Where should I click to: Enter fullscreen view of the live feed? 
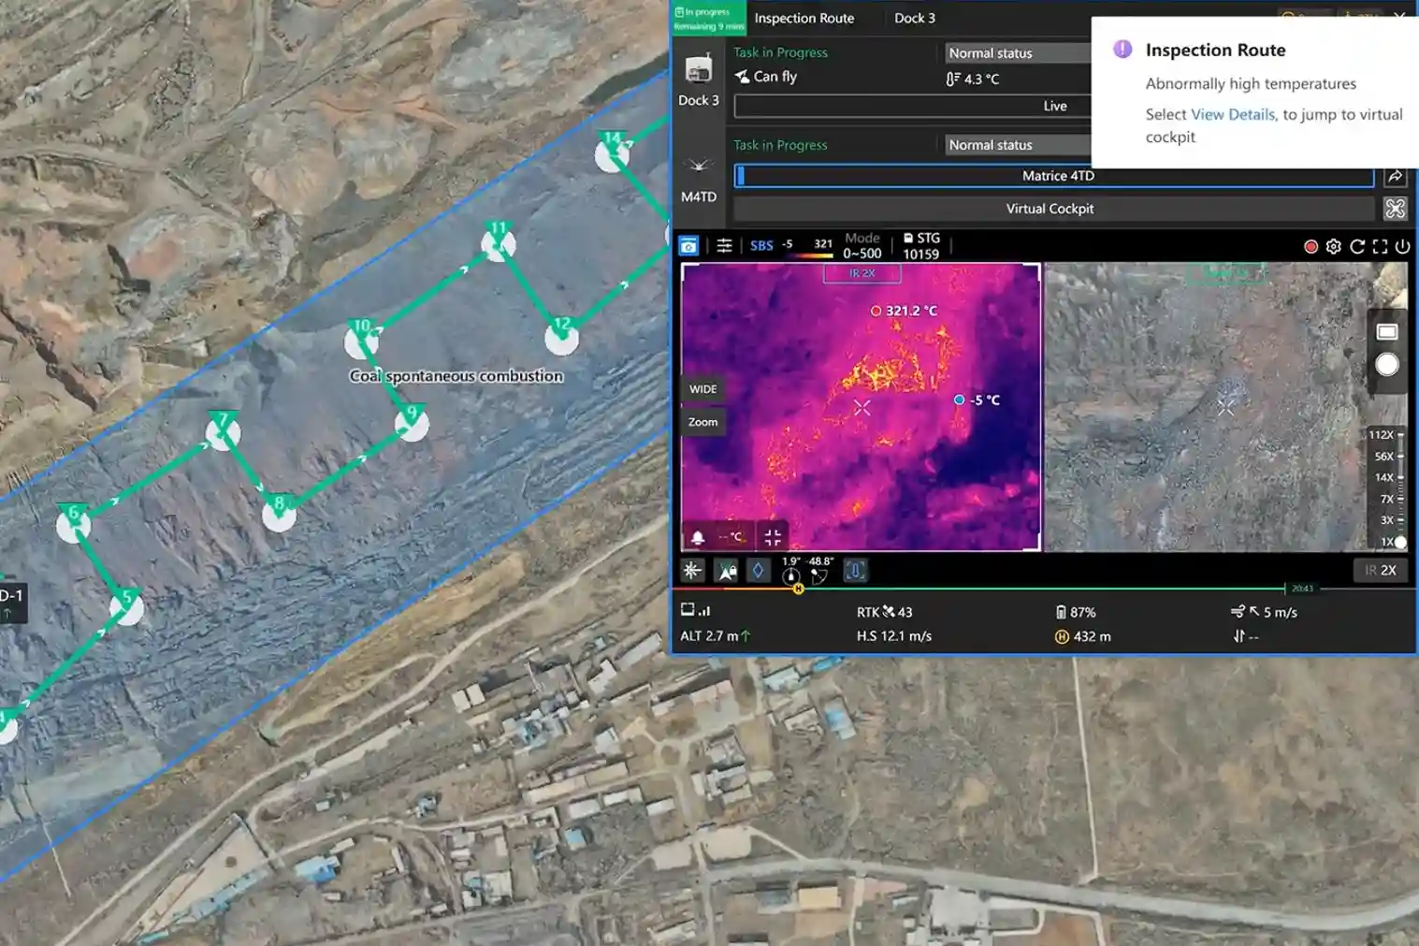point(1381,246)
